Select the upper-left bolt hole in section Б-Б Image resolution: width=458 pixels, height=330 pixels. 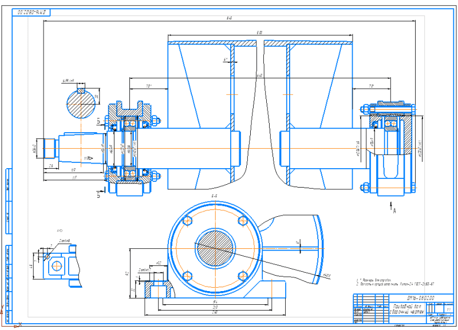(x=187, y=221)
